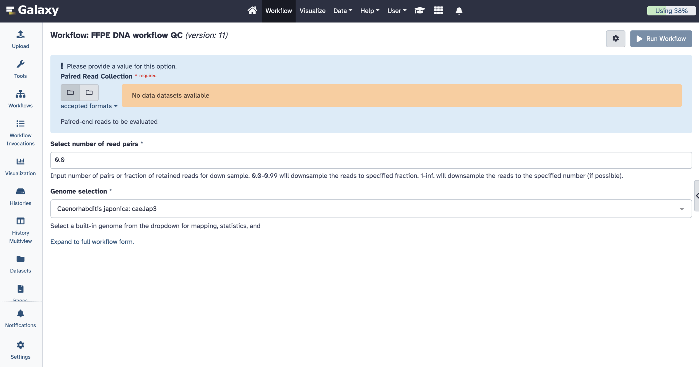Select the second folder collection toggle
699x367 pixels.
click(x=89, y=93)
